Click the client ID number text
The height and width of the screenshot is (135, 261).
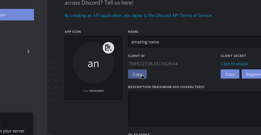pos(153,64)
